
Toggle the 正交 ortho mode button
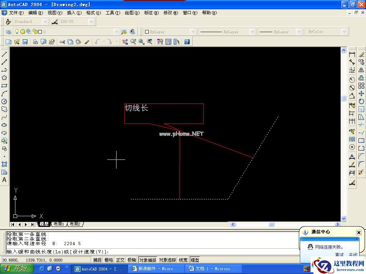[120, 260]
